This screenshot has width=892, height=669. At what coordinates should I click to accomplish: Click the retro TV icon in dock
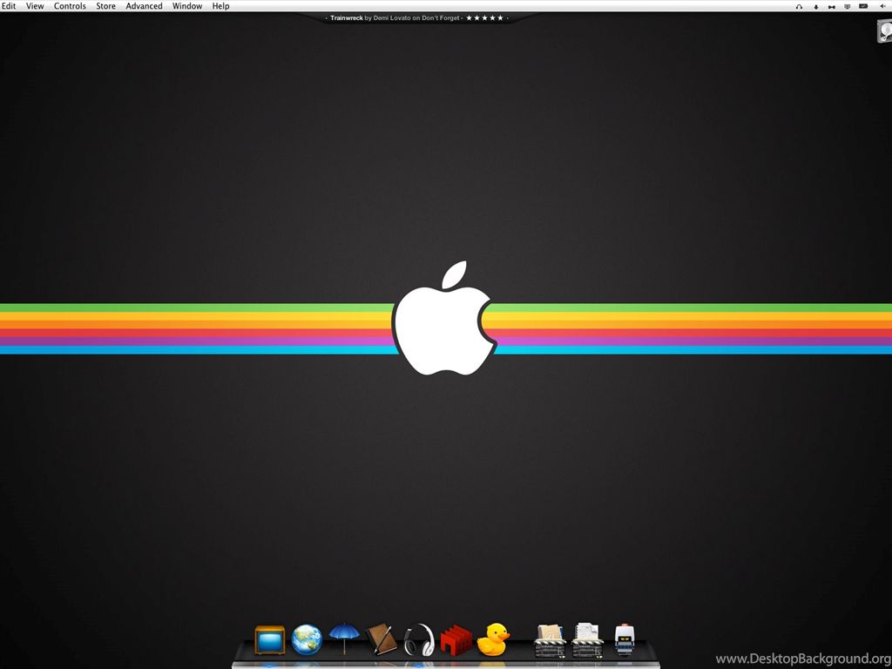tap(270, 640)
